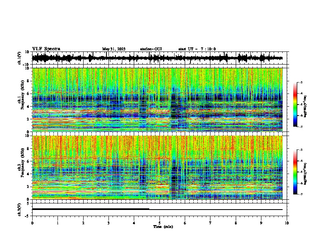Image resolution: width=323 pixels, height=250 pixels.
Task: Click time axis tick label "8"
Action: [236, 223]
